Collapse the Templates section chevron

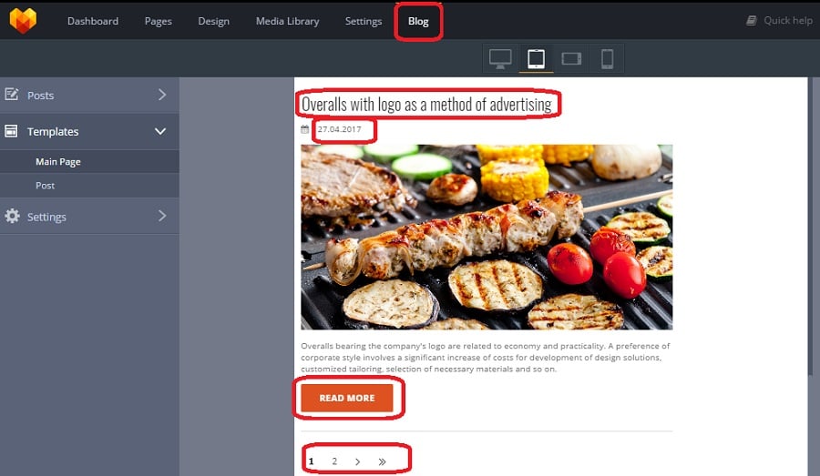[160, 131]
